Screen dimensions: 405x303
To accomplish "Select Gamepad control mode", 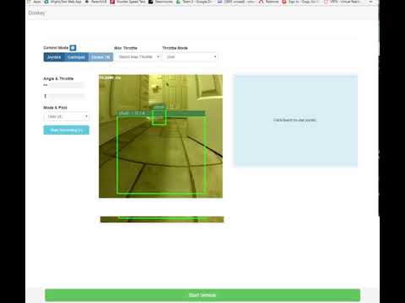I will tap(76, 57).
